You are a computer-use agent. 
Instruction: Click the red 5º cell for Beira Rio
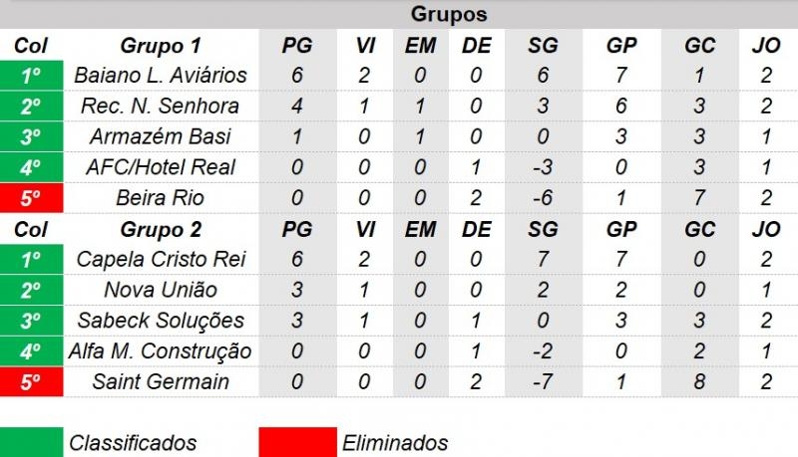[x=32, y=198]
